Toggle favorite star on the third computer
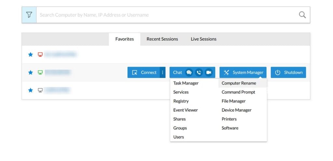Image resolution: width=333 pixels, height=161 pixels. [x=31, y=90]
